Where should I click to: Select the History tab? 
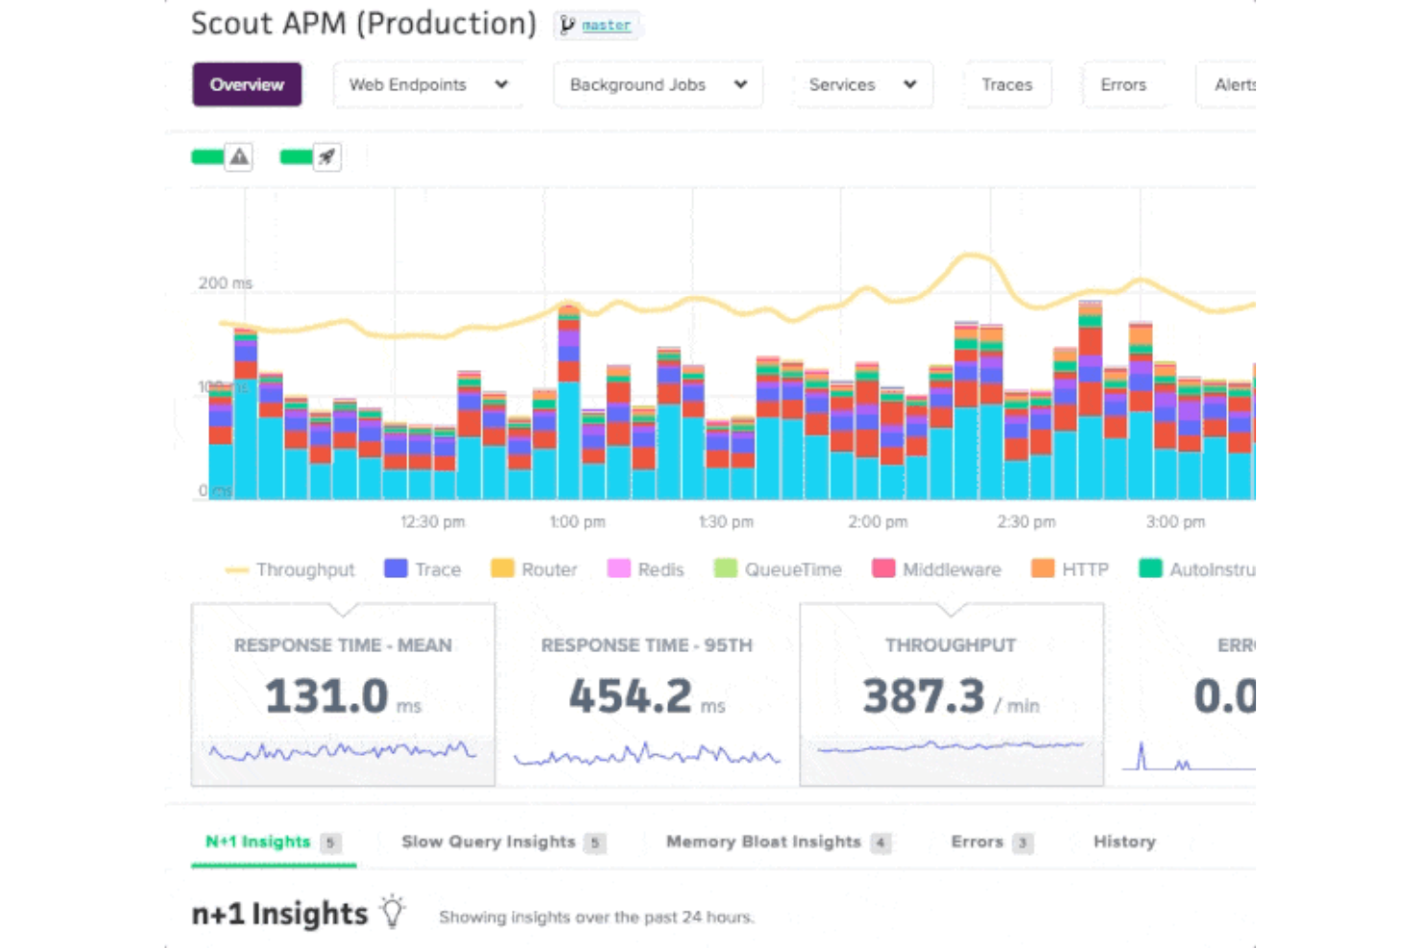[x=1124, y=842]
